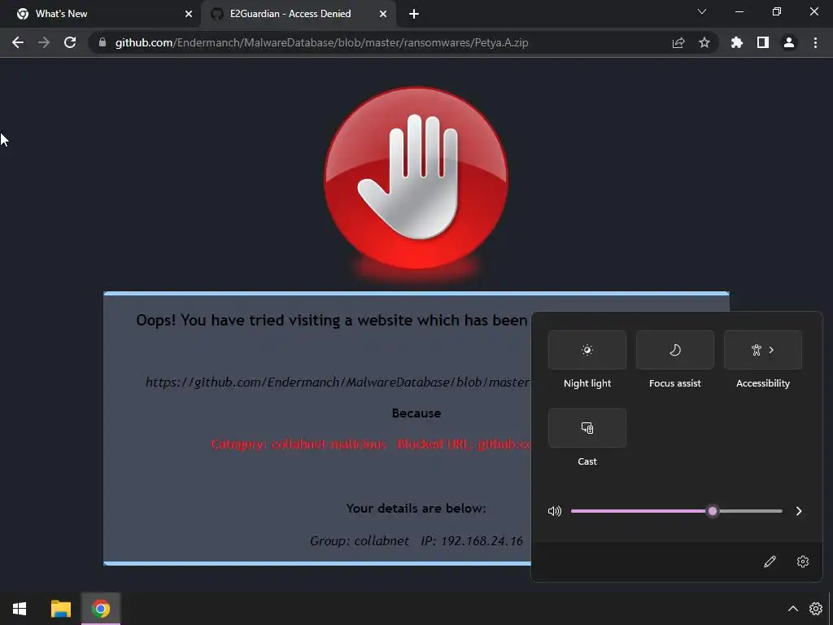The width and height of the screenshot is (833, 625).
Task: Click the red Category collabnet malicious text
Action: (371, 444)
